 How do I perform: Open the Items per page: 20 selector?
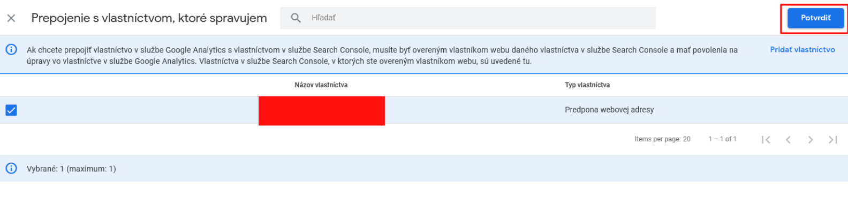click(x=662, y=139)
